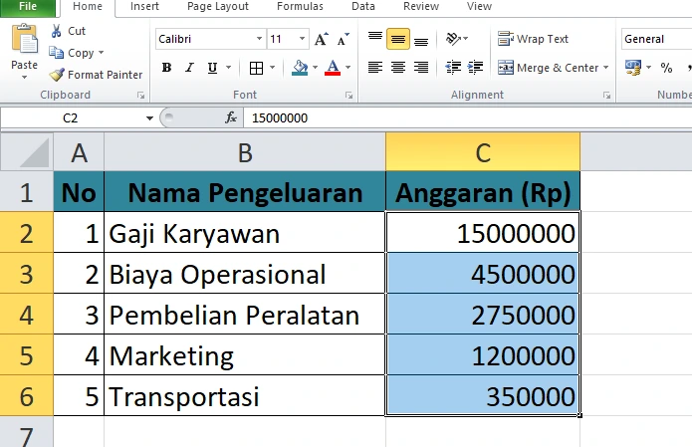Switch to the View tab
The height and width of the screenshot is (447, 692).
click(479, 7)
